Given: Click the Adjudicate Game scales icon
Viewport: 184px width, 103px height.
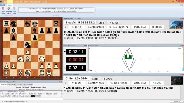Looking at the screenshot, I should (9, 8).
